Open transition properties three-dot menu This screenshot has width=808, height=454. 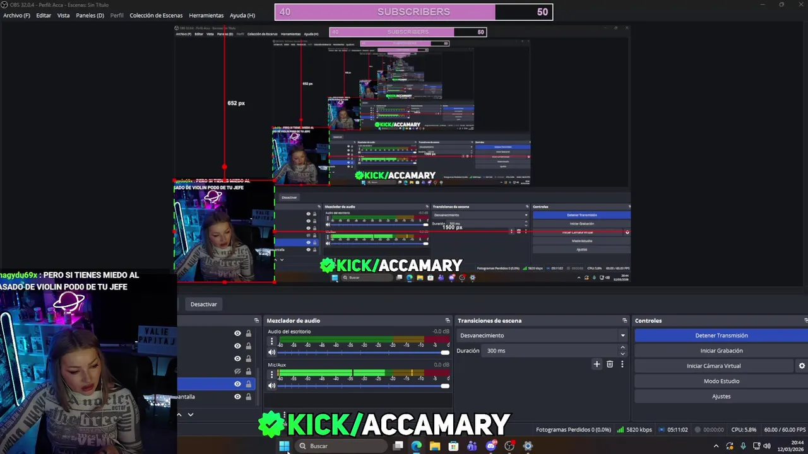[622, 364]
